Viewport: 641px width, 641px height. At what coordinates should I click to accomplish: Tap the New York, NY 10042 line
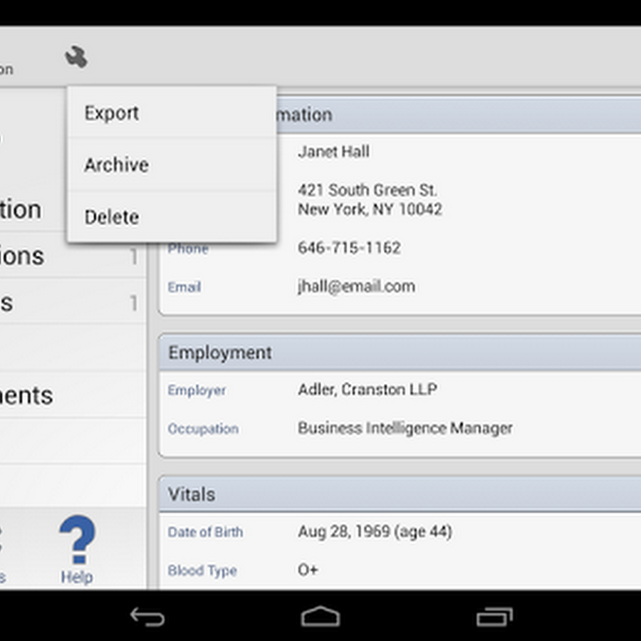(370, 209)
